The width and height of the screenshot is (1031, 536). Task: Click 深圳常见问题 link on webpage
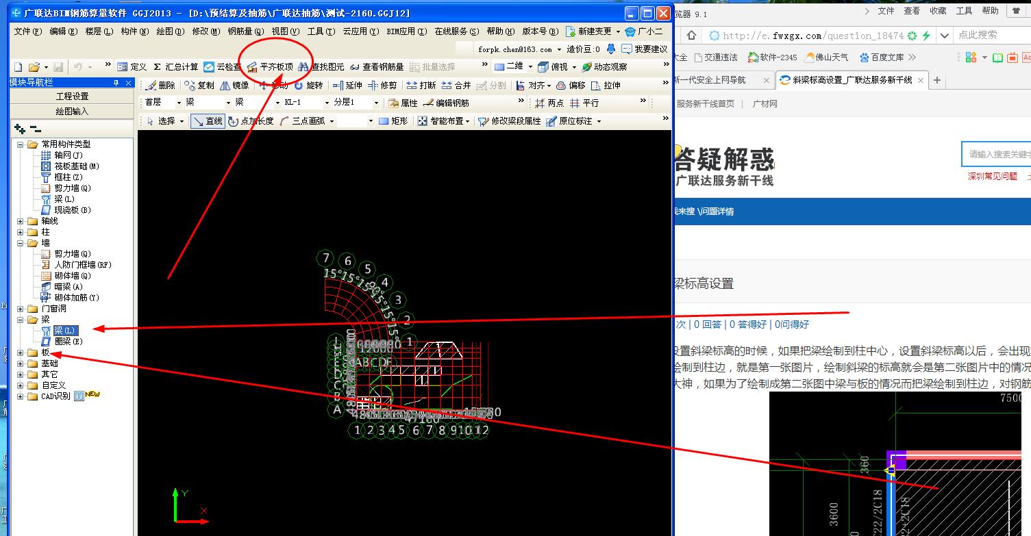tap(993, 177)
